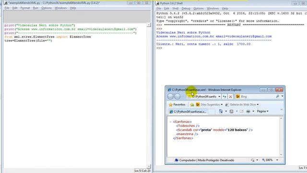Expand Sites Sugeridos dropdown

pos(222,105)
